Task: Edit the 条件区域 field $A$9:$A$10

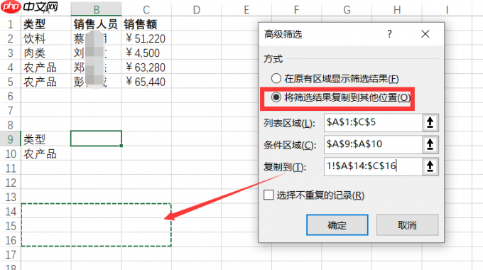Action: click(x=373, y=144)
